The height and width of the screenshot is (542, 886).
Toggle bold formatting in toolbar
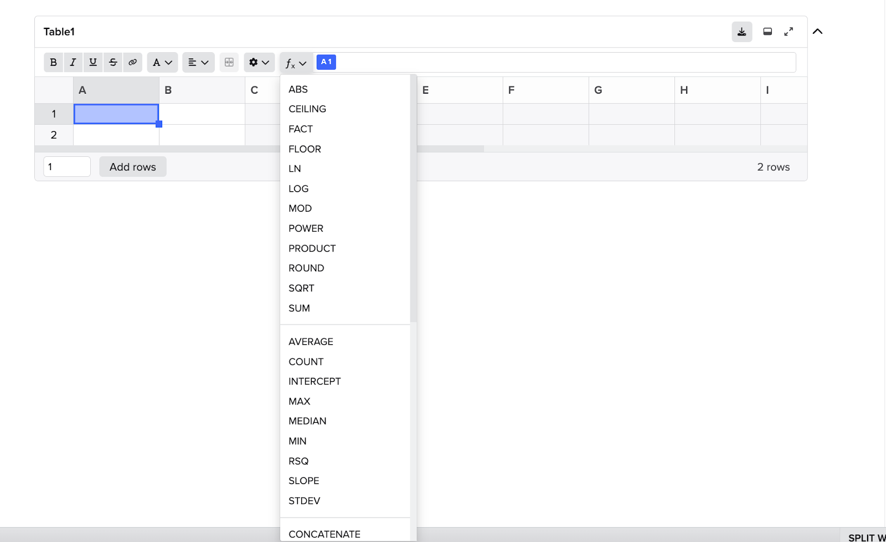click(54, 63)
